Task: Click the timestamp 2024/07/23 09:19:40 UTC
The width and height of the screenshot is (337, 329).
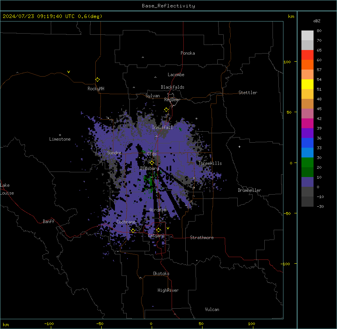Action: click(x=38, y=16)
